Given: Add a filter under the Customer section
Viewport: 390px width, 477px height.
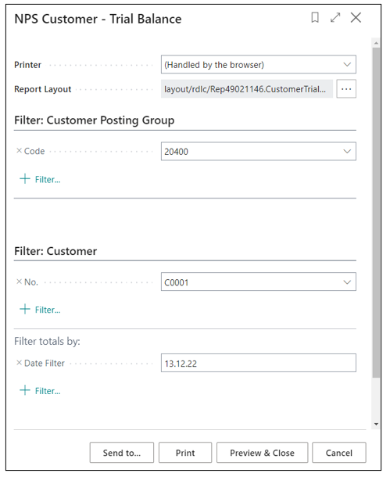Looking at the screenshot, I should click(40, 310).
